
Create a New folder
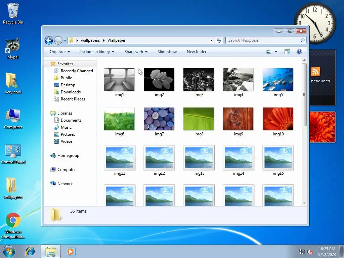197,52
